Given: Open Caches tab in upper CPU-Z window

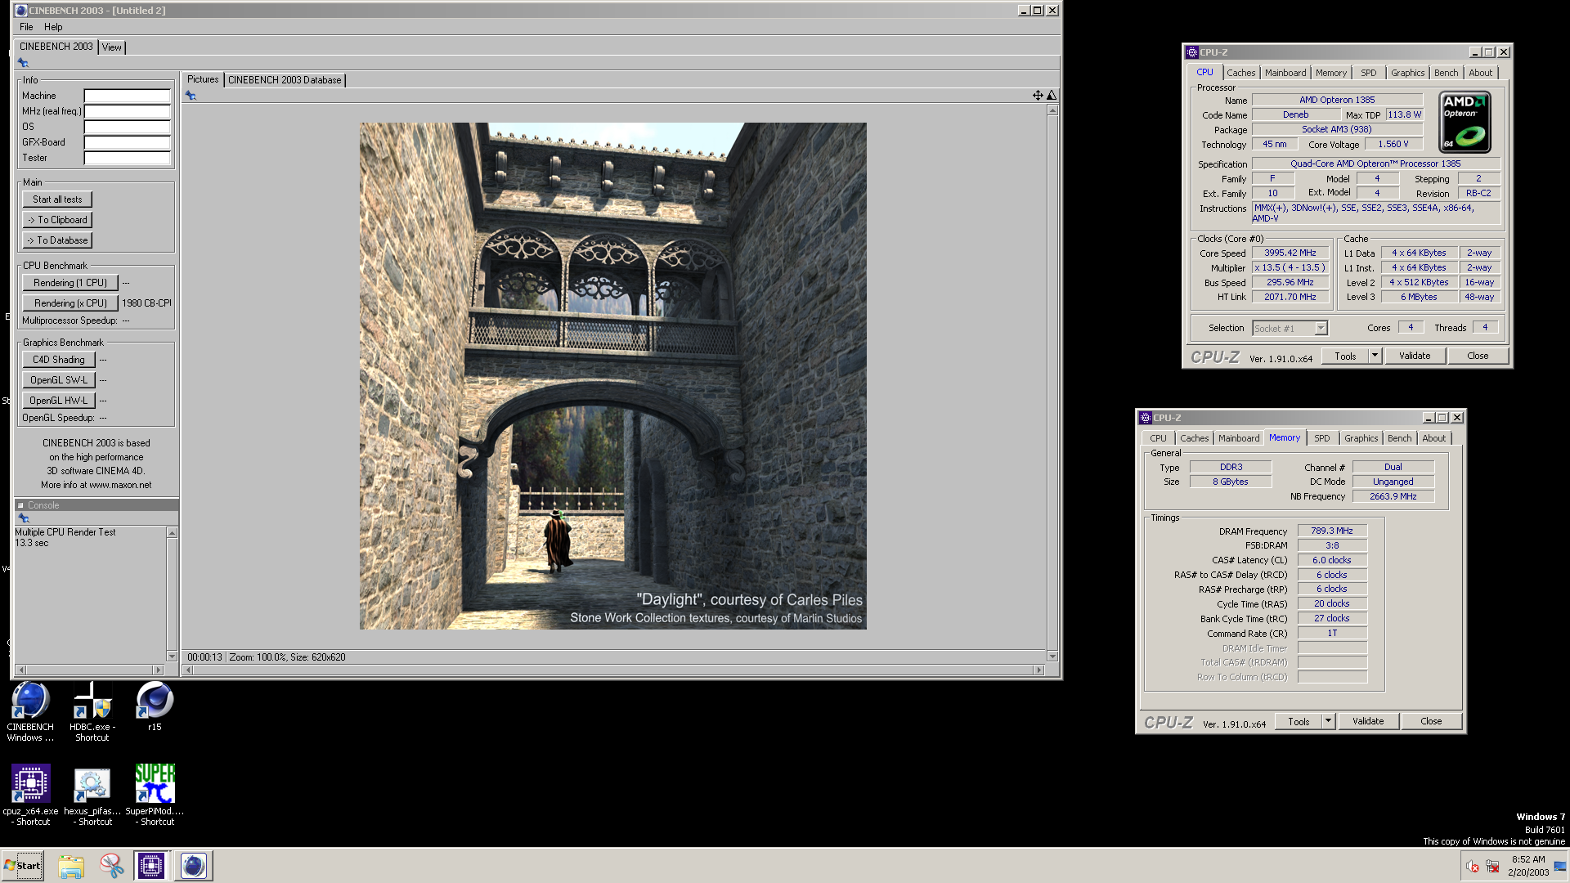Looking at the screenshot, I should (1240, 73).
